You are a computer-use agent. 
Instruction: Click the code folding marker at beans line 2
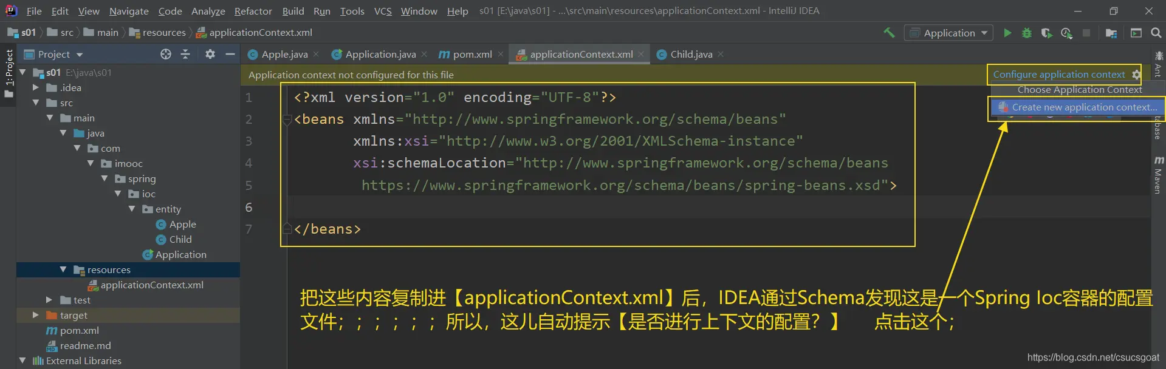tap(287, 120)
